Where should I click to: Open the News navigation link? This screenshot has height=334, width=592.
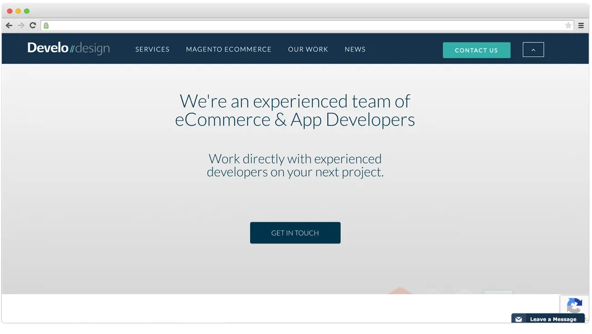click(355, 49)
